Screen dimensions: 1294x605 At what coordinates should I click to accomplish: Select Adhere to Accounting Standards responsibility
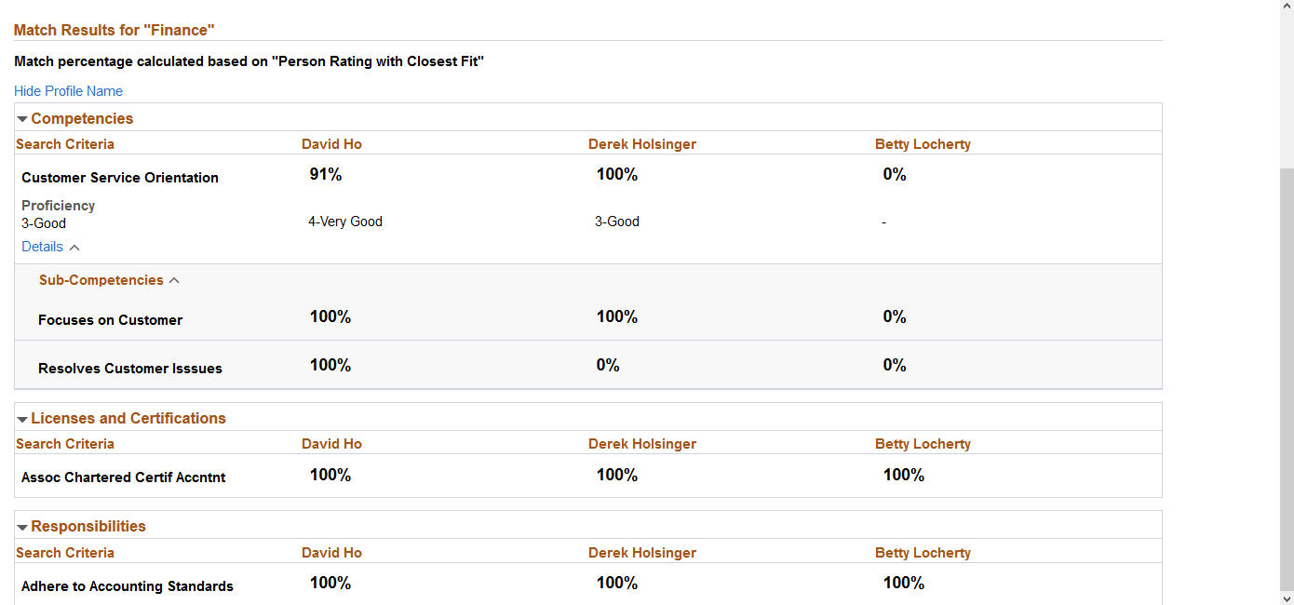point(128,585)
